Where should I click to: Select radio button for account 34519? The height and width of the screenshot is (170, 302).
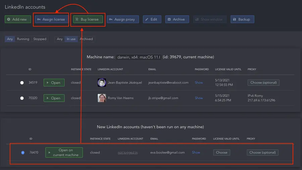pyautogui.click(x=22, y=83)
